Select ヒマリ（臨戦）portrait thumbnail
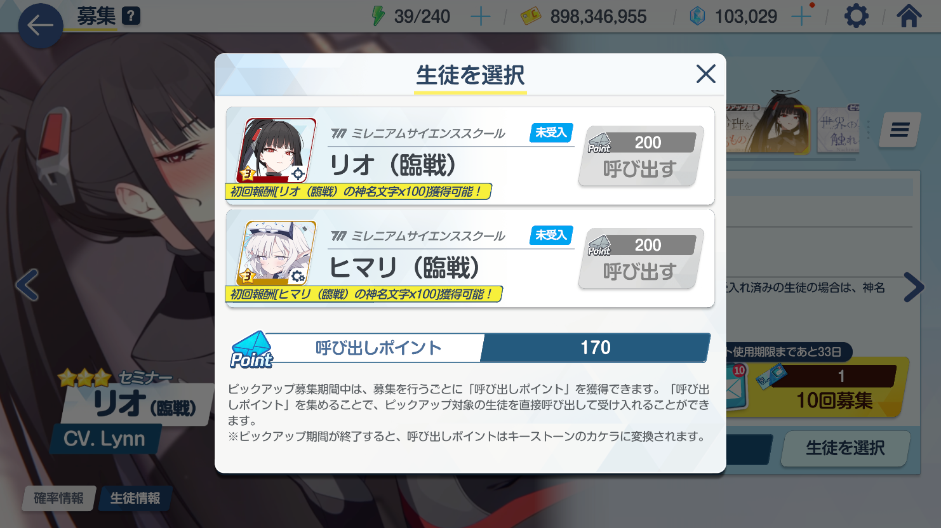941x528 pixels. 276,253
